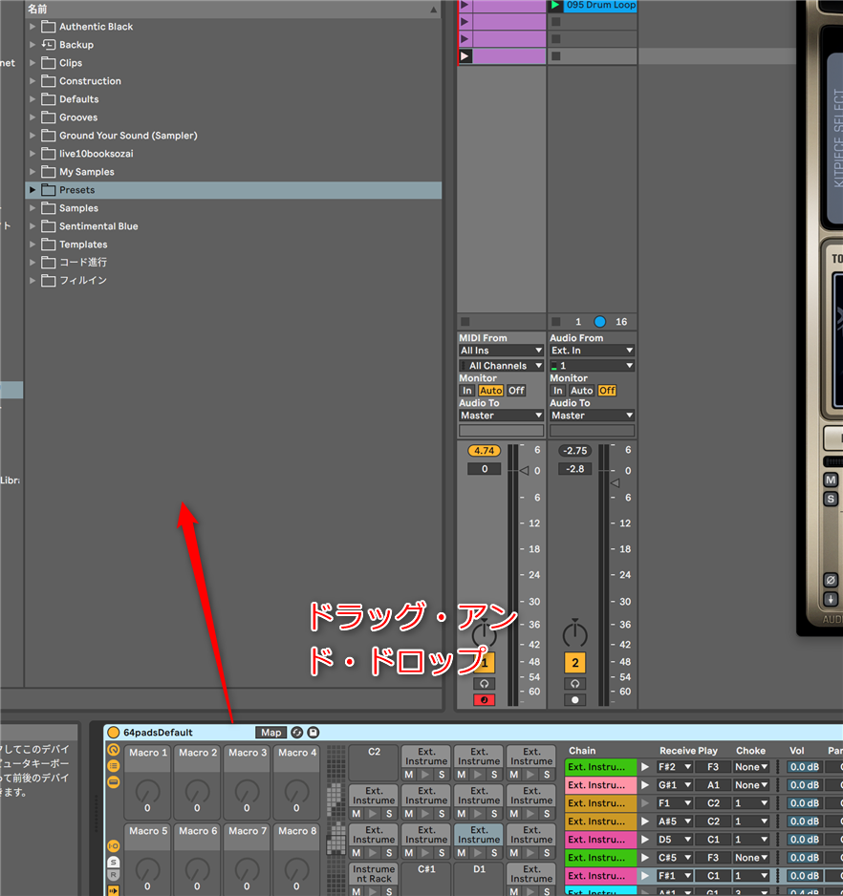The image size is (843, 896).
Task: Click the hot-swap preset icon next to Map
Action: 296,733
